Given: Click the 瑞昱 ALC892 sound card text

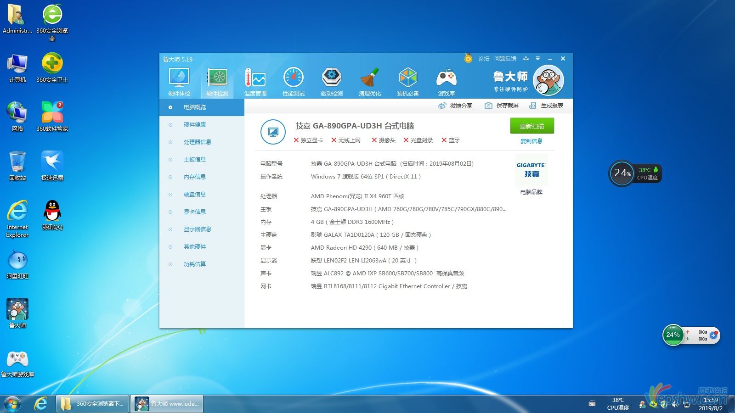Looking at the screenshot, I should (x=387, y=273).
